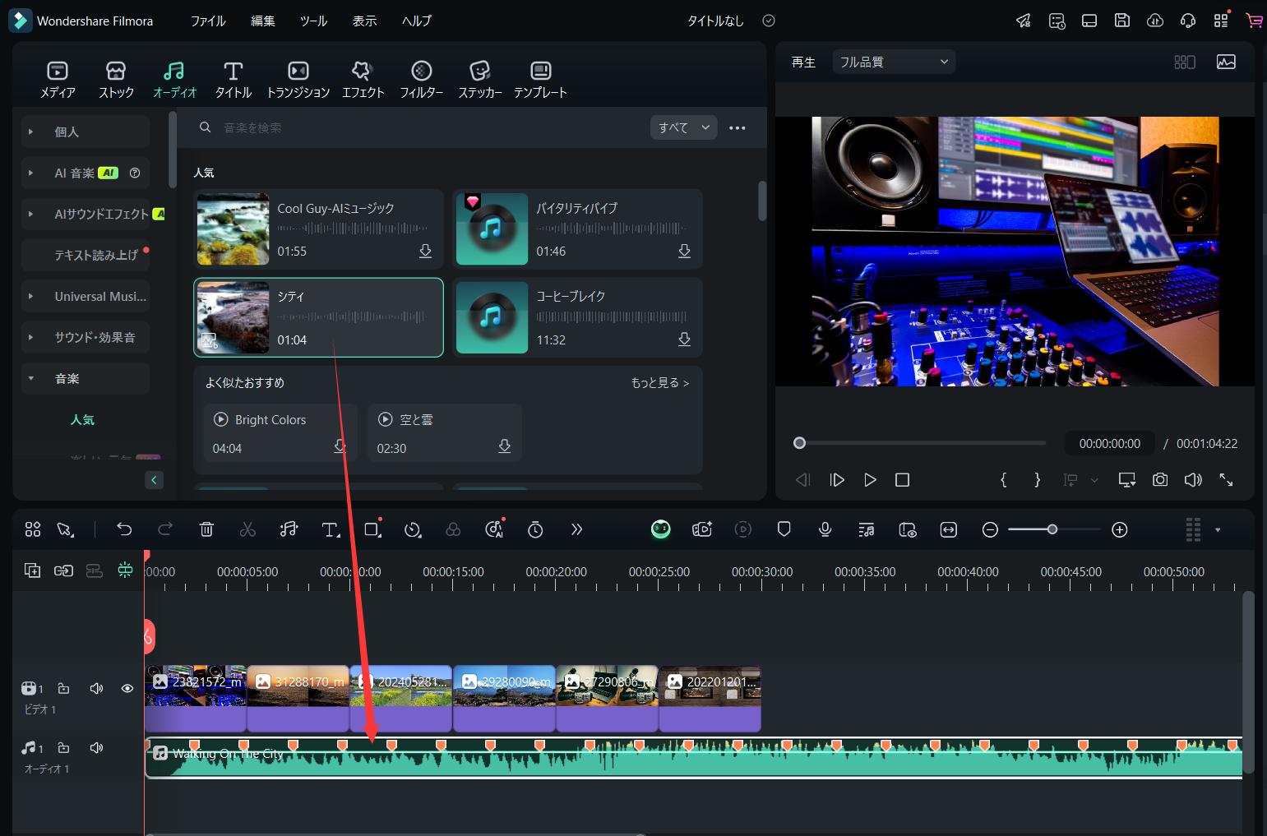Open the ファイル menu
The height and width of the screenshot is (836, 1267).
(x=208, y=21)
